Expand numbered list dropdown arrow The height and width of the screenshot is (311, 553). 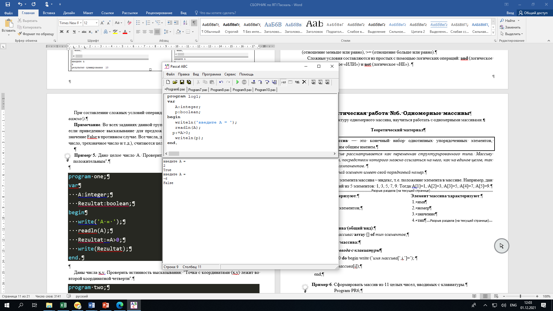coord(153,23)
